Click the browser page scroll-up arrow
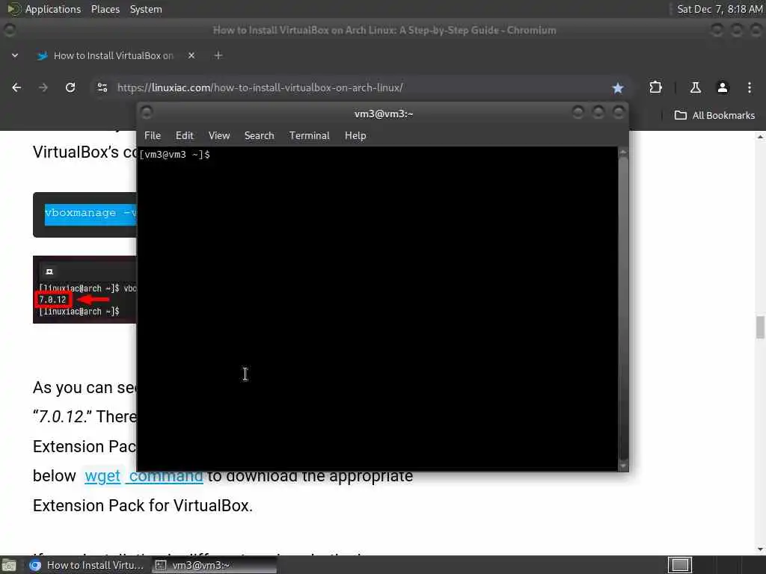Viewport: 766px width, 574px height. [x=760, y=137]
